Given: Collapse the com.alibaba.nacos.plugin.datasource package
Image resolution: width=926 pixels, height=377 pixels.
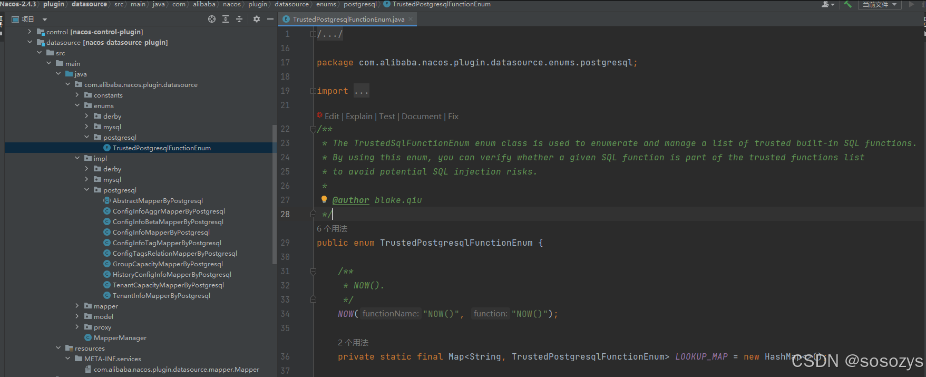Looking at the screenshot, I should pos(67,84).
